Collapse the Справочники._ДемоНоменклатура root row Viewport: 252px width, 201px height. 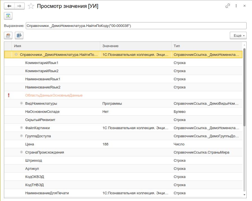coord(16,54)
